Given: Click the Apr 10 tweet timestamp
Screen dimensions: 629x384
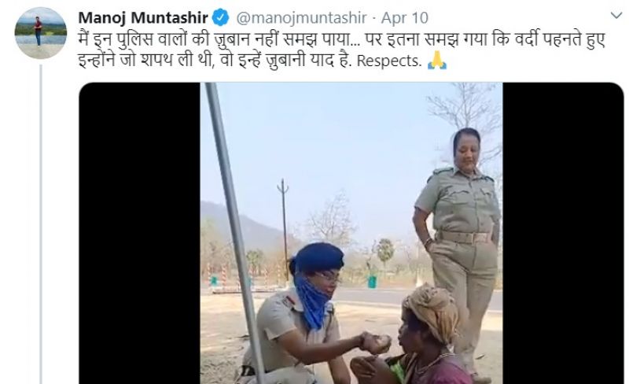Looking at the screenshot, I should (404, 18).
